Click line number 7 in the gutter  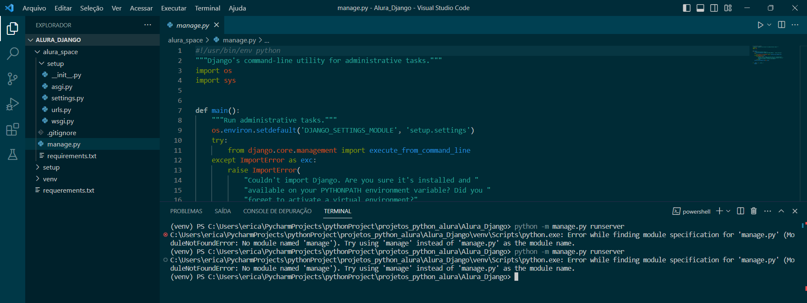179,110
